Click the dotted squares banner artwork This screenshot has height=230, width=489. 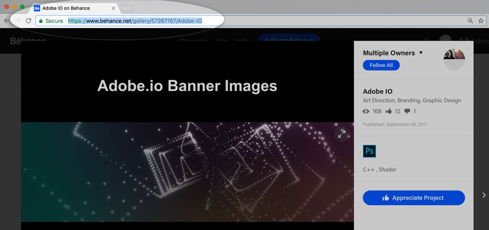pyautogui.click(x=187, y=172)
